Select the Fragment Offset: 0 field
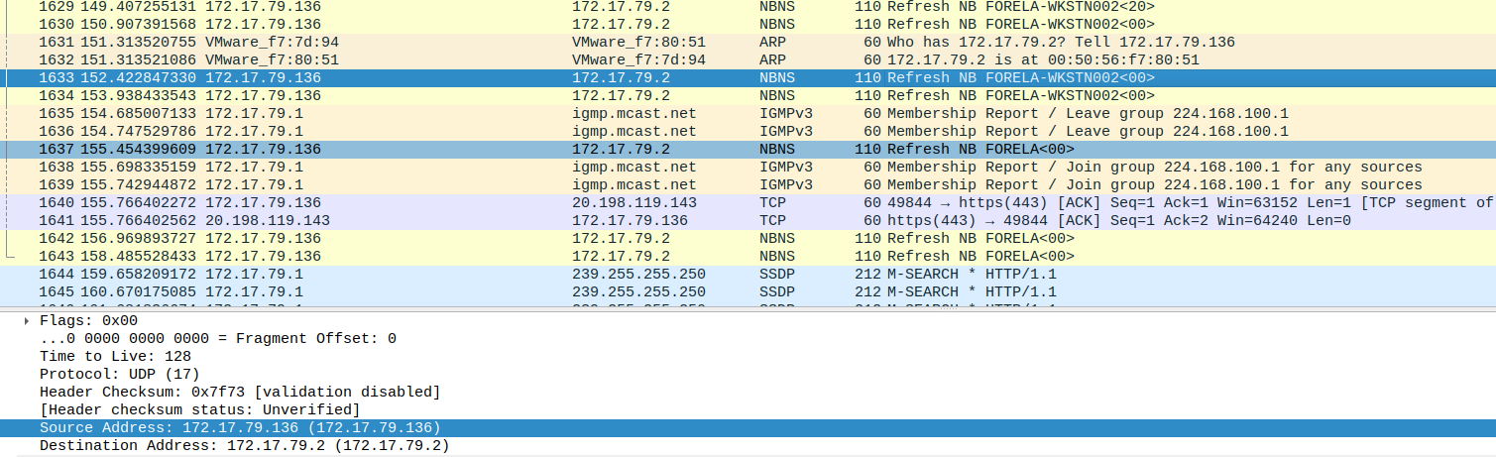Screen dimensions: 1496x457 [x=217, y=338]
